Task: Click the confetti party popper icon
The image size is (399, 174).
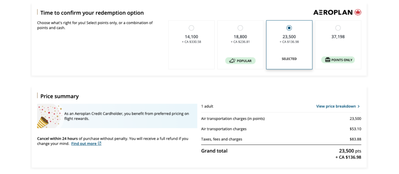Action: pos(47,116)
